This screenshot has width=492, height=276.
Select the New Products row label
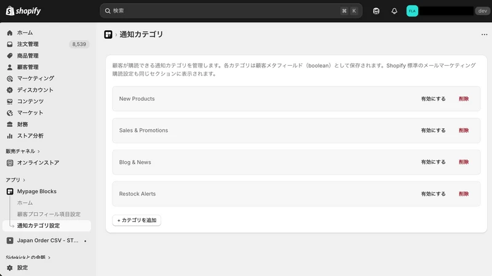[137, 99]
